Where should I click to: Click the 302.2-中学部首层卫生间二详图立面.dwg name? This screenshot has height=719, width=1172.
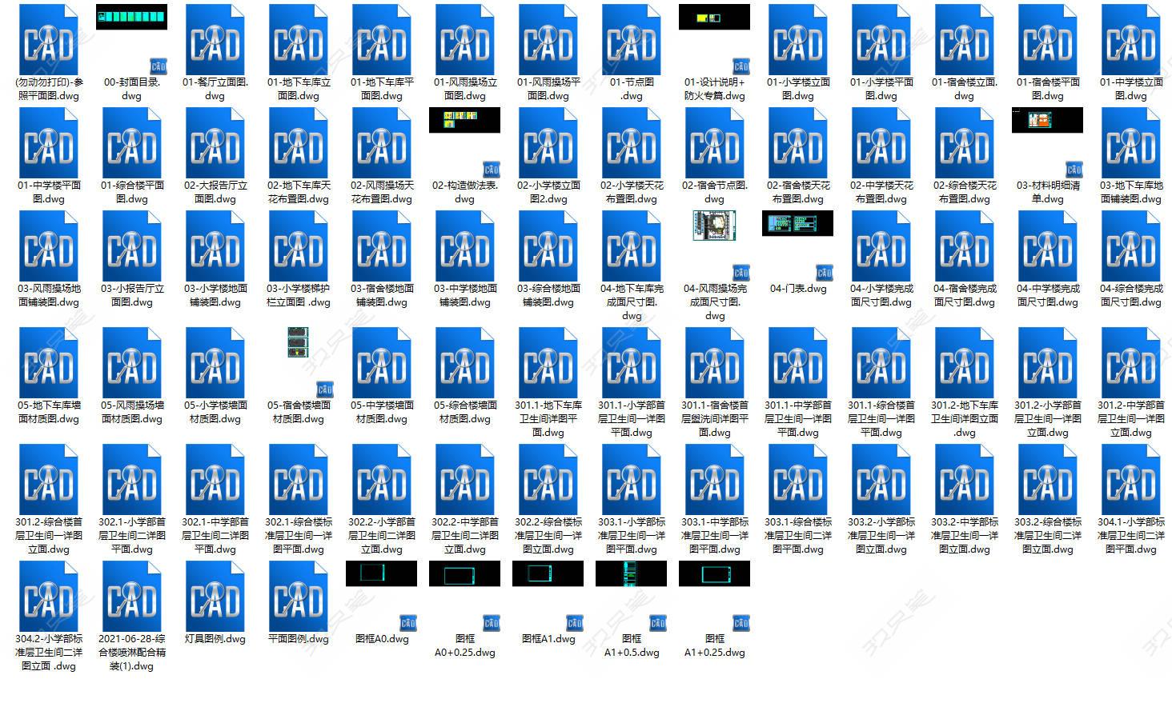[464, 536]
